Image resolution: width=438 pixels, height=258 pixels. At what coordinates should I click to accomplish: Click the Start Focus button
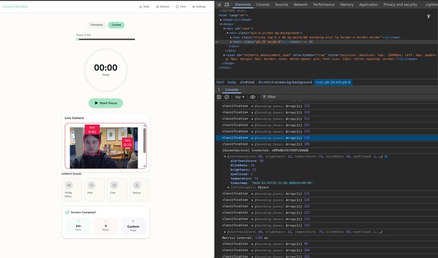pyautogui.click(x=105, y=103)
